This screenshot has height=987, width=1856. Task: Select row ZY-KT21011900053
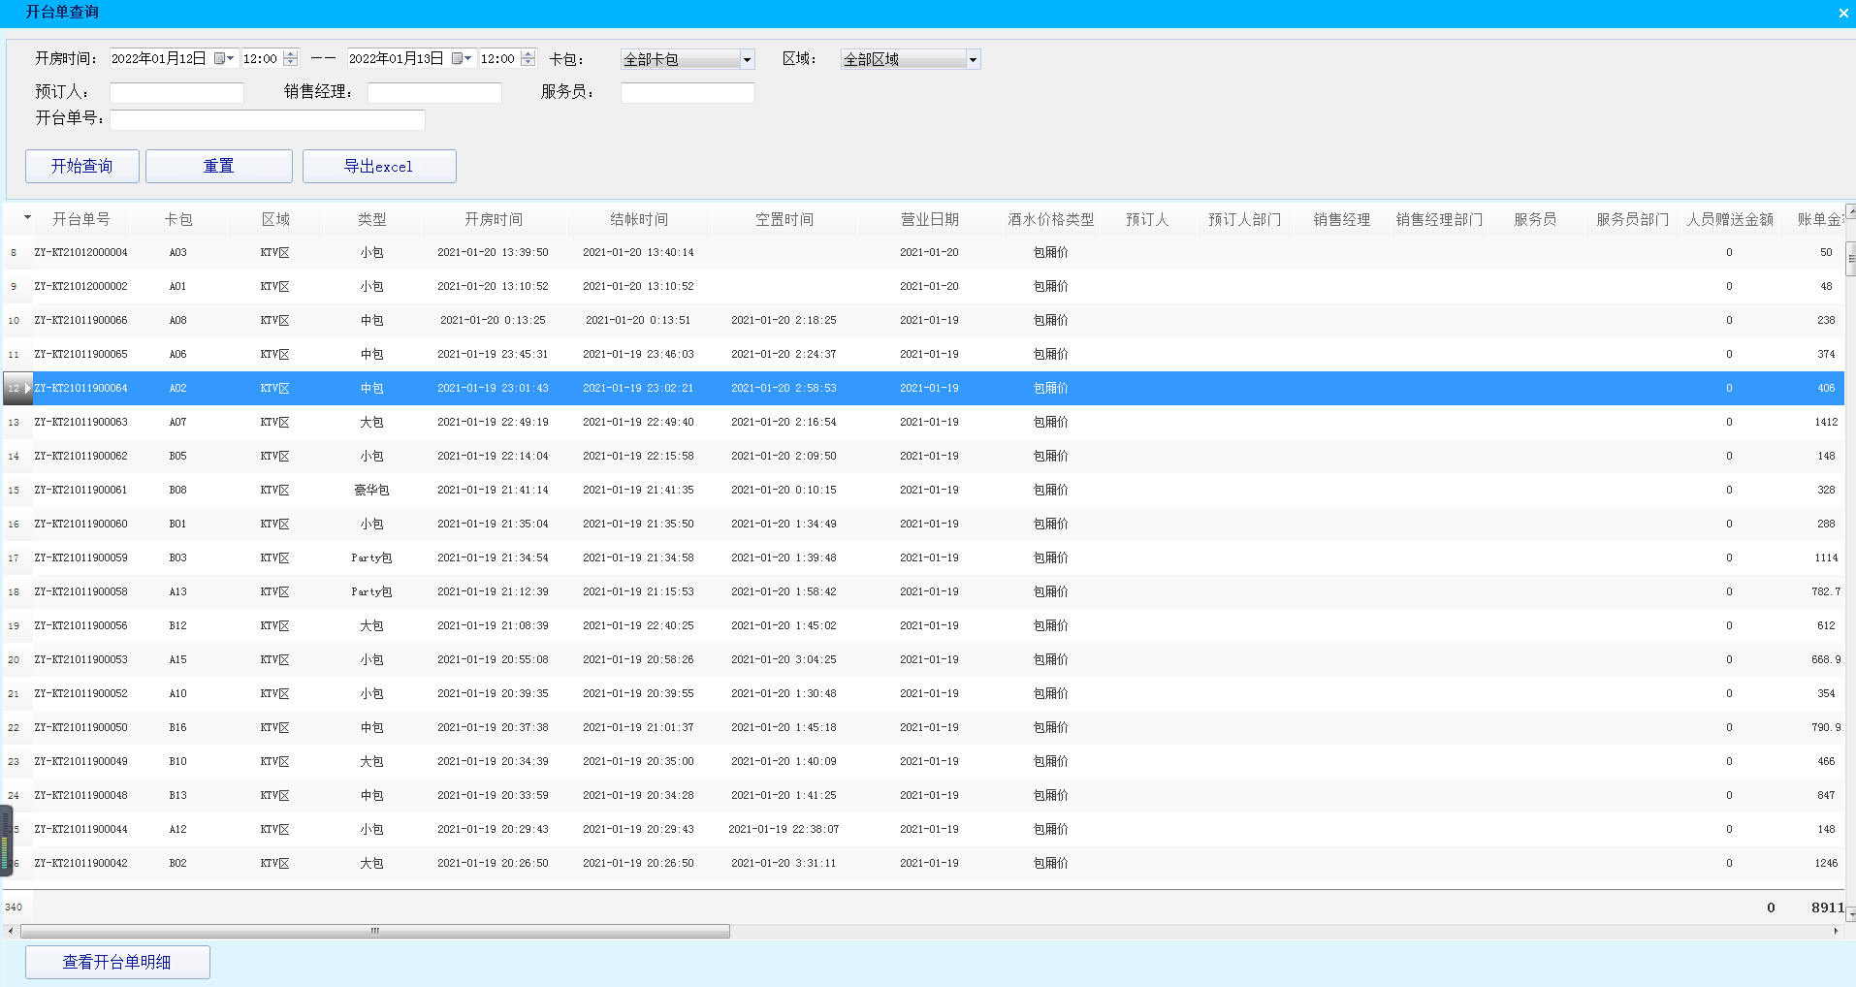pyautogui.click(x=923, y=659)
